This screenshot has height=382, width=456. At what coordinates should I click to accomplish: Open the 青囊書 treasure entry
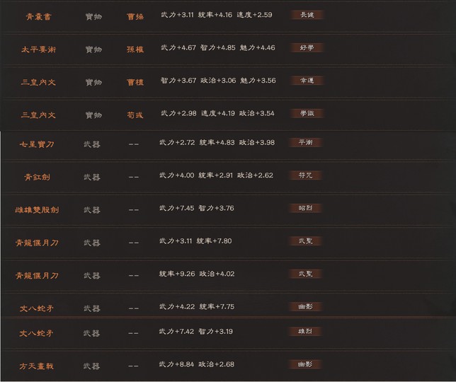pyautogui.click(x=38, y=16)
